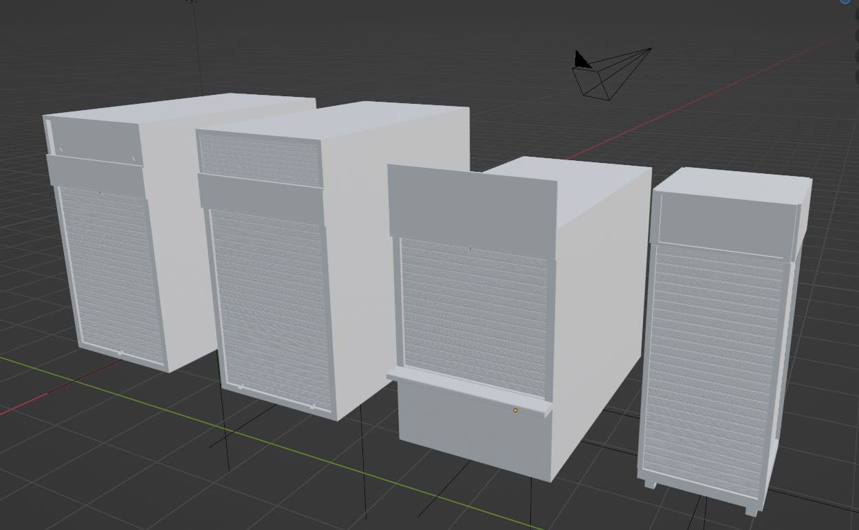Click the plain upper panel of leftmost cabinet
Image resolution: width=859 pixels, height=530 pixels.
pos(93,137)
